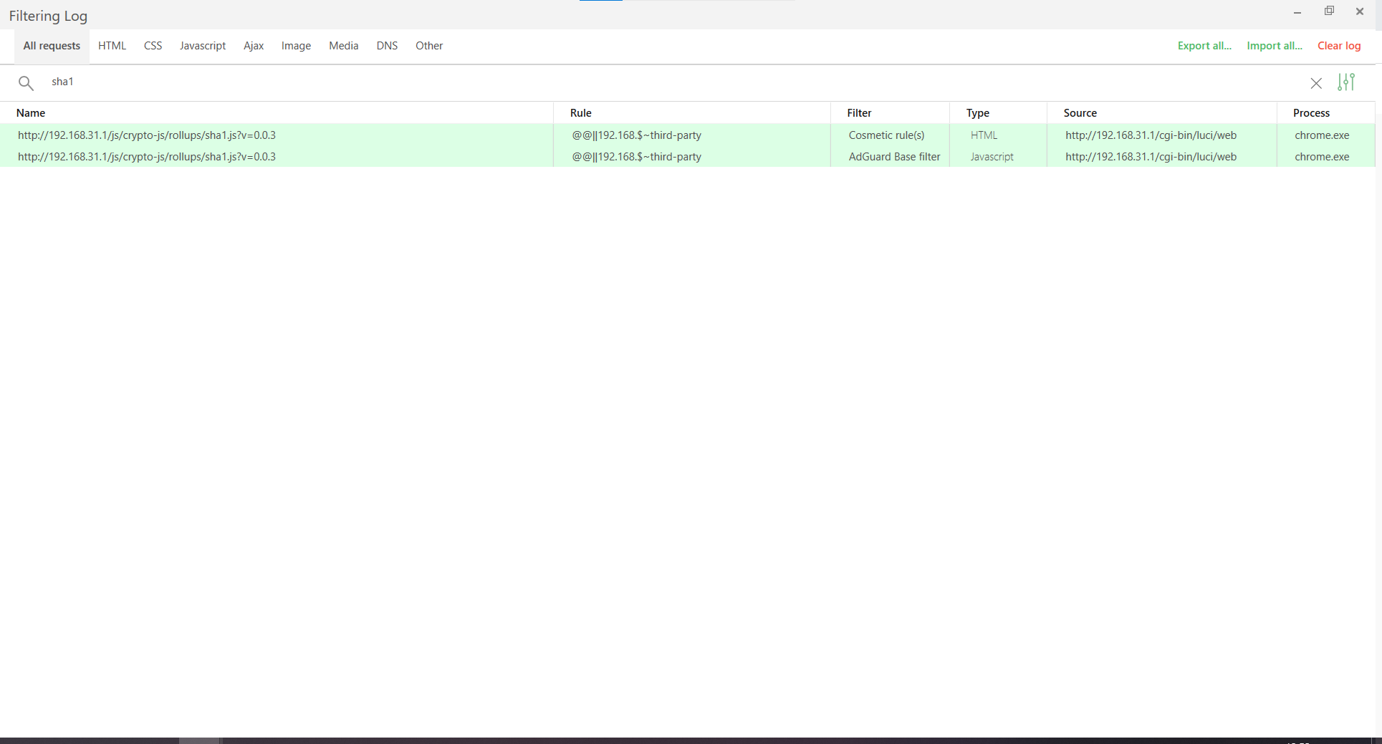
Task: Select the Media filter tab
Action: [x=343, y=45]
